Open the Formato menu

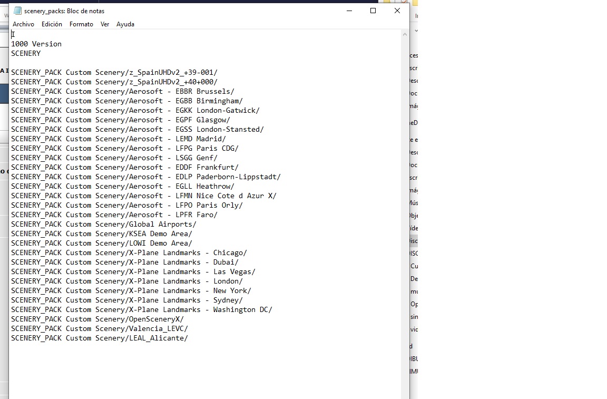click(81, 24)
